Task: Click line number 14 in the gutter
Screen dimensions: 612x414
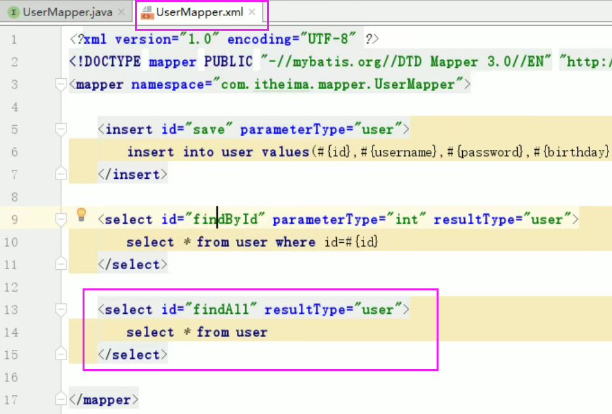Action: pyautogui.click(x=11, y=333)
